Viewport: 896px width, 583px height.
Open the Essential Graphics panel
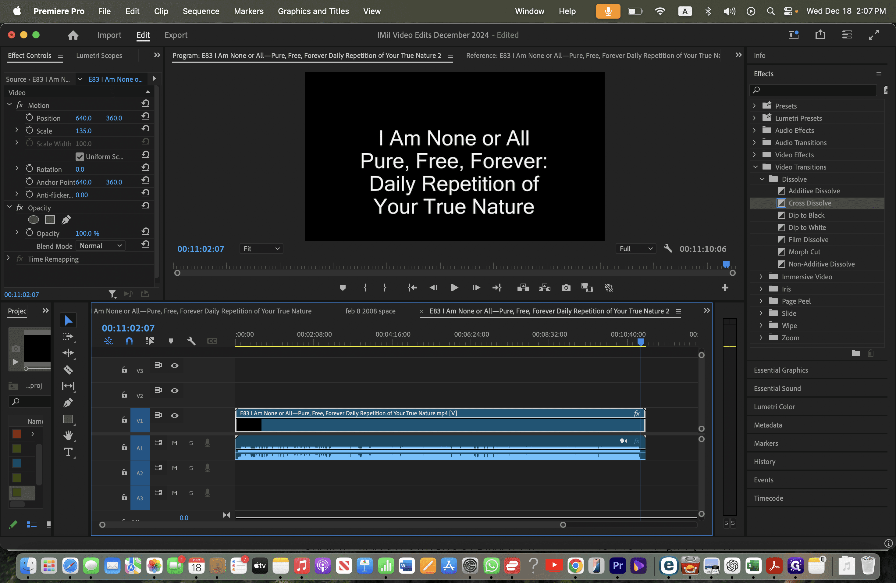coord(781,370)
